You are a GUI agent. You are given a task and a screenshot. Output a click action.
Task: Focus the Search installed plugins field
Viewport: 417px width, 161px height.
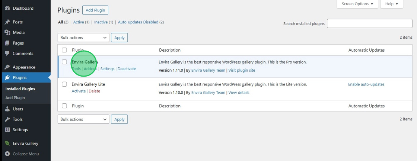[x=369, y=23]
